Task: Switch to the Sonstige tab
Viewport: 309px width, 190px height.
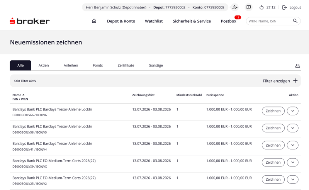Action: tap(156, 65)
